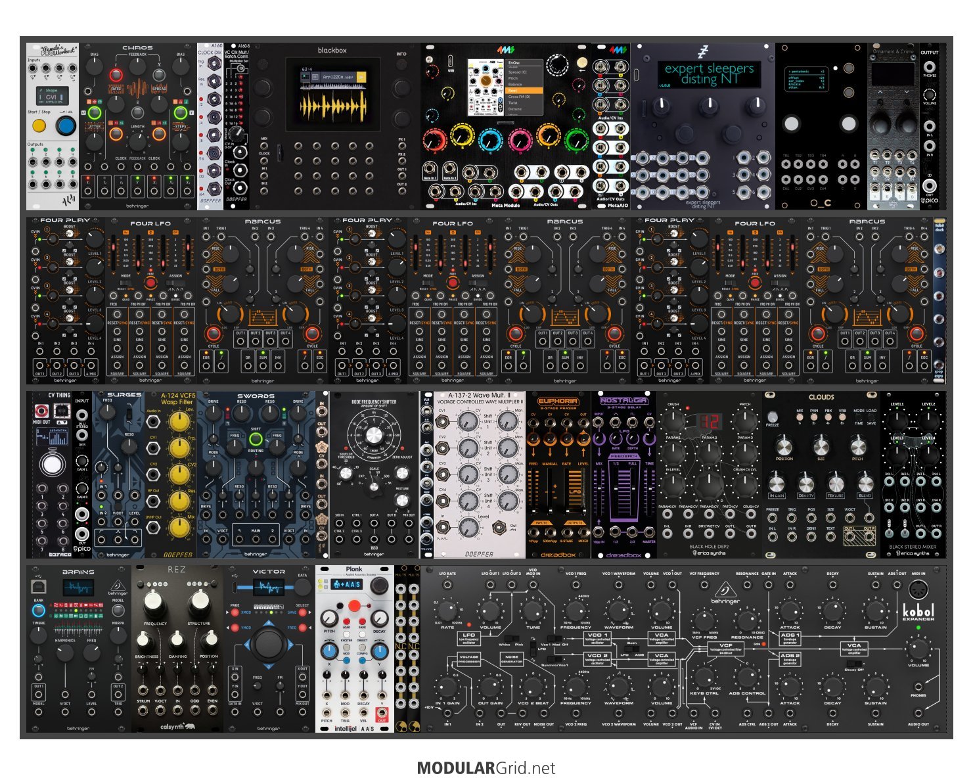Click the red illuminated Rate button on Chaos
Screen dimensions: 973x782
[116, 75]
